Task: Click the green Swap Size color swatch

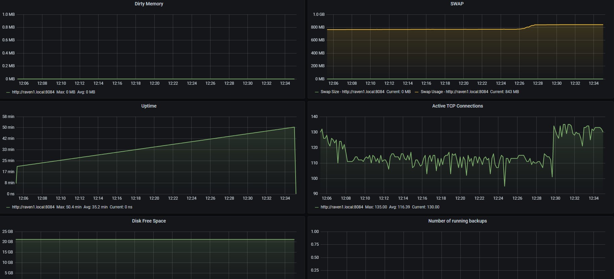Action: [x=317, y=92]
